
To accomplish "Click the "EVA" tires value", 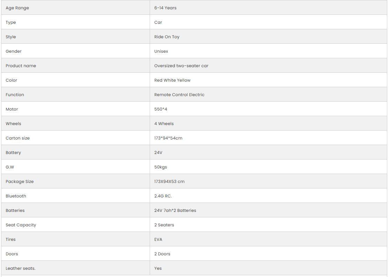I will point(158,239).
